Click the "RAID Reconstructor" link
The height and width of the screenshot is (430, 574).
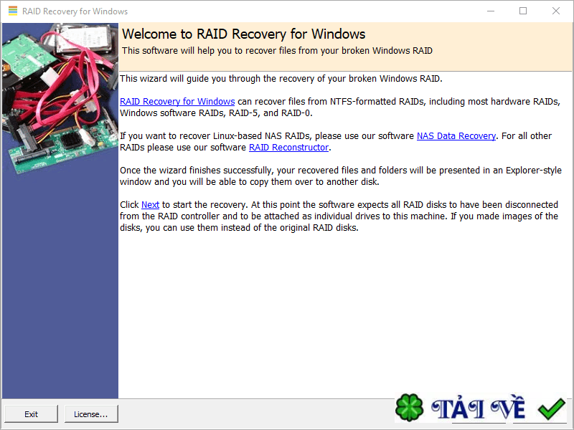tap(288, 147)
